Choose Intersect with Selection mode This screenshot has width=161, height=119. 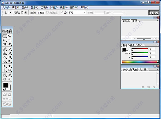[x=25, y=13]
